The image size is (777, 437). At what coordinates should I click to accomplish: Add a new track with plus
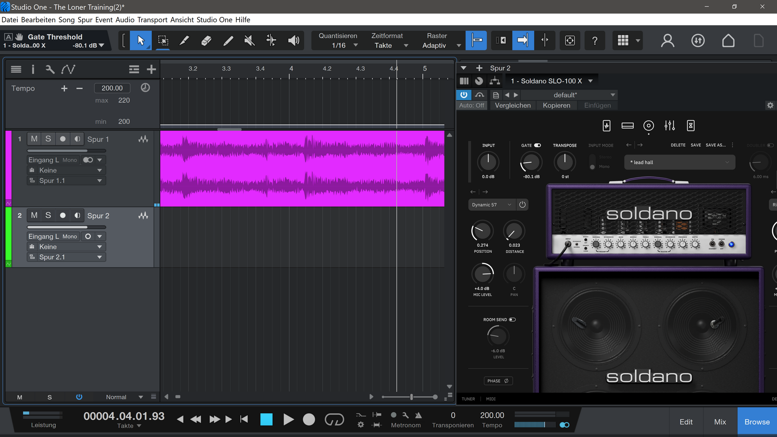151,70
